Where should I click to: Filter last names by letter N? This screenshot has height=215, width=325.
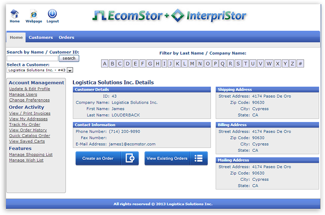tap(200, 64)
